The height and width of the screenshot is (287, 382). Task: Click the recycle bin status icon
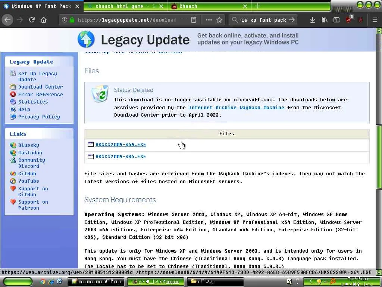100,93
